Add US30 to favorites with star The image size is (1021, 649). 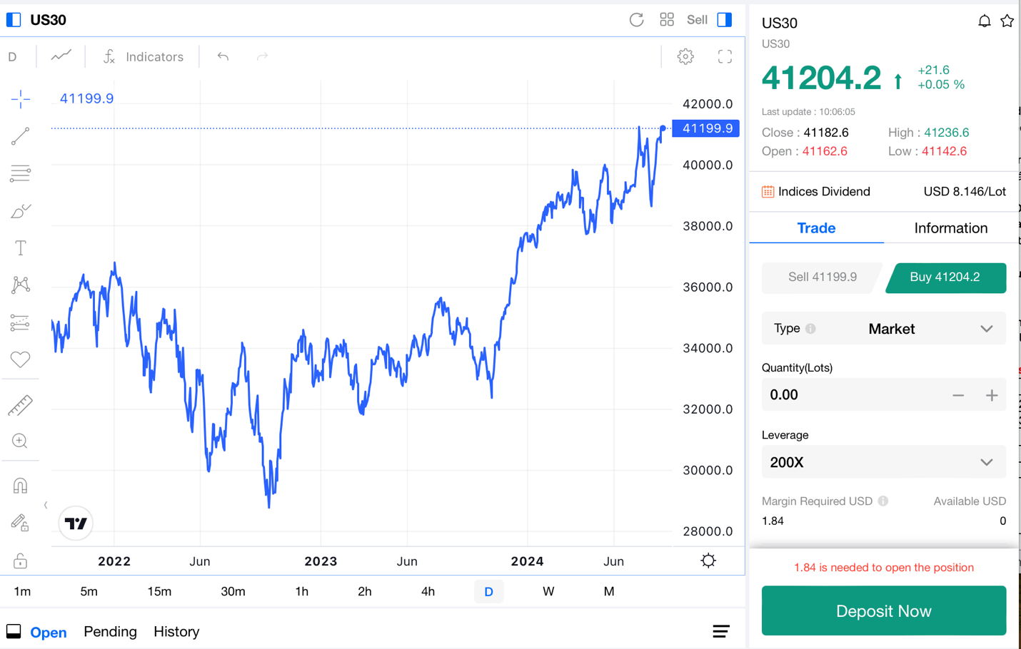1007,21
